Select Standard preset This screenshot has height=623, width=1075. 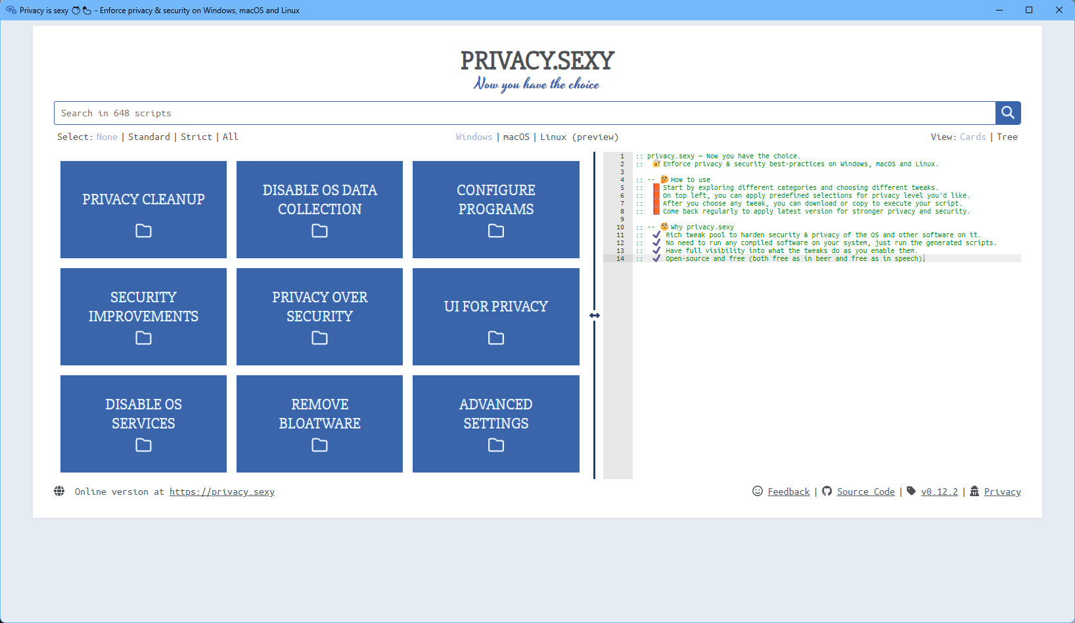click(149, 137)
